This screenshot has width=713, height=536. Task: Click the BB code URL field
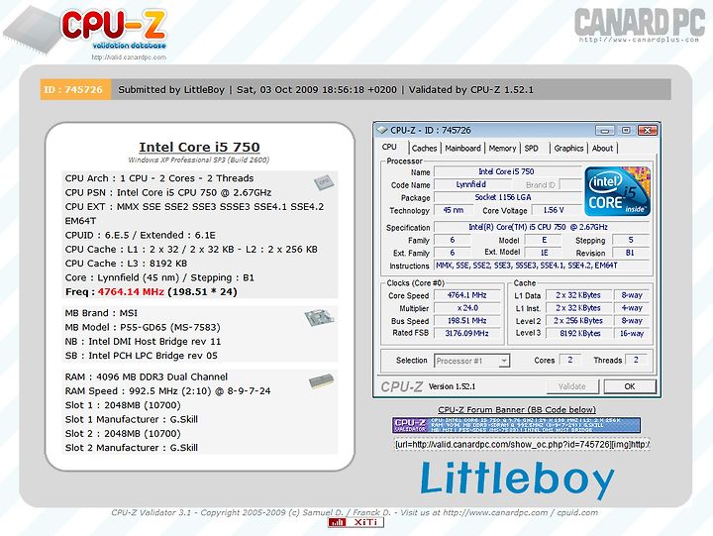point(522,444)
